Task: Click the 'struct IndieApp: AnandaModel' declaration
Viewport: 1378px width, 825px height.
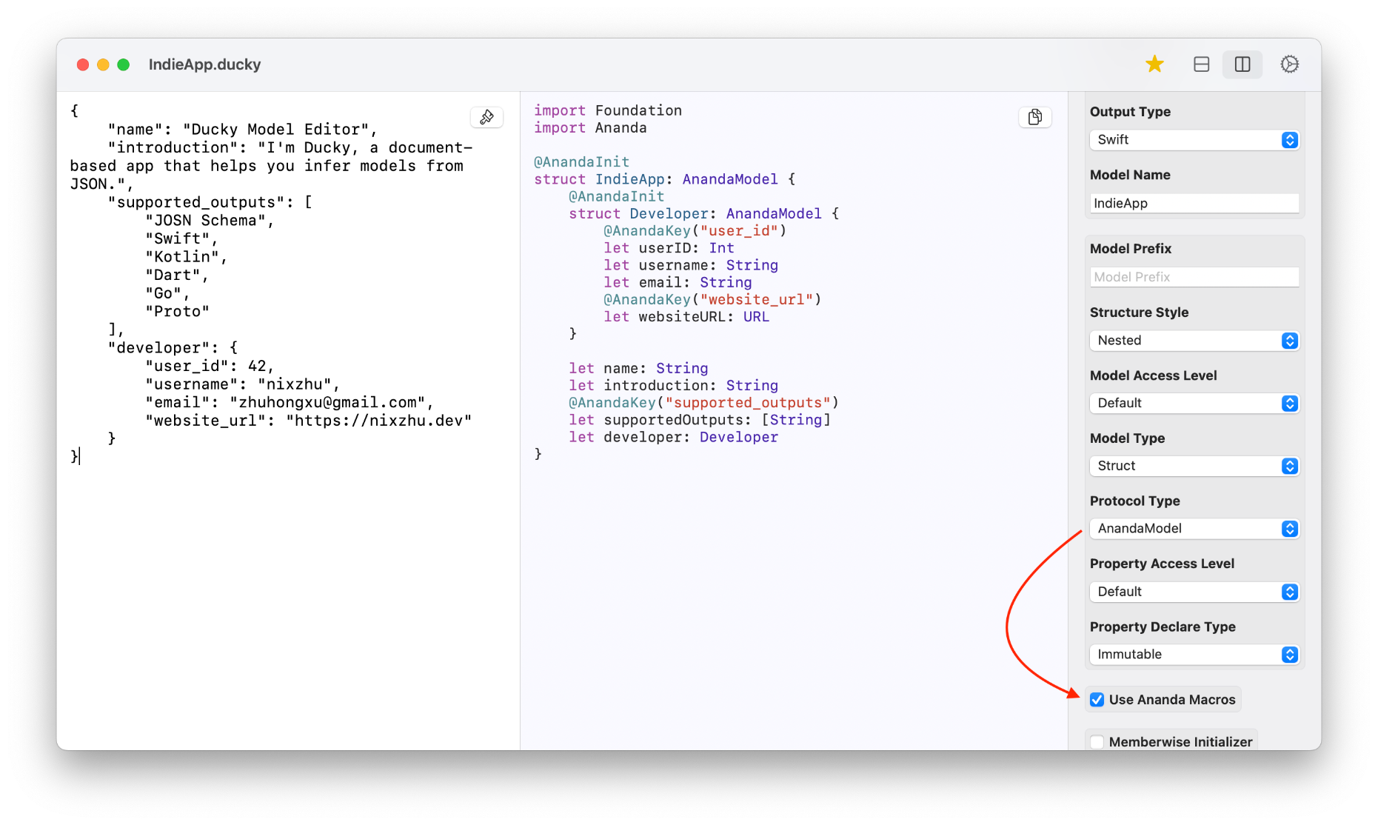Action: point(664,179)
